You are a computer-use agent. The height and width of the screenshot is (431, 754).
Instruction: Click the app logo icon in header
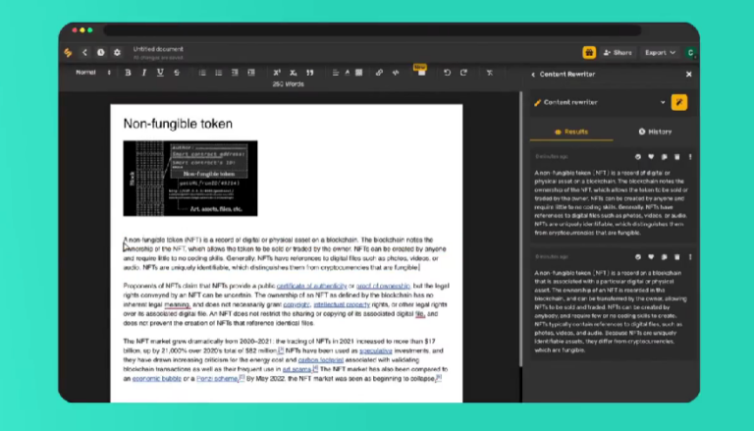pos(69,52)
